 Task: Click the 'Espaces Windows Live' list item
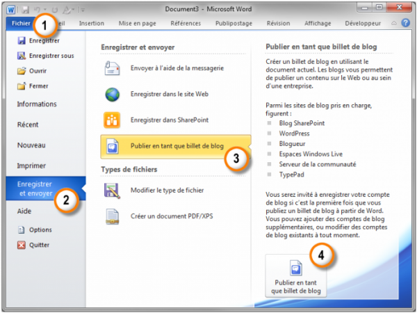coord(311,154)
